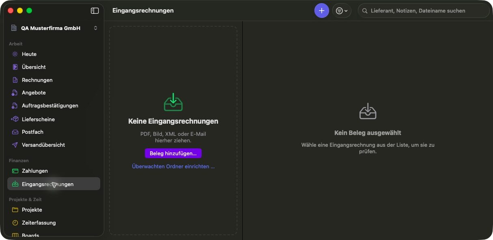
Task: Click the magnifying glass search icon
Action: click(365, 11)
